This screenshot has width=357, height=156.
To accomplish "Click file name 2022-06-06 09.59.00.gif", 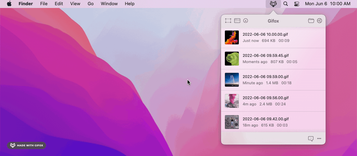I will point(266,77).
